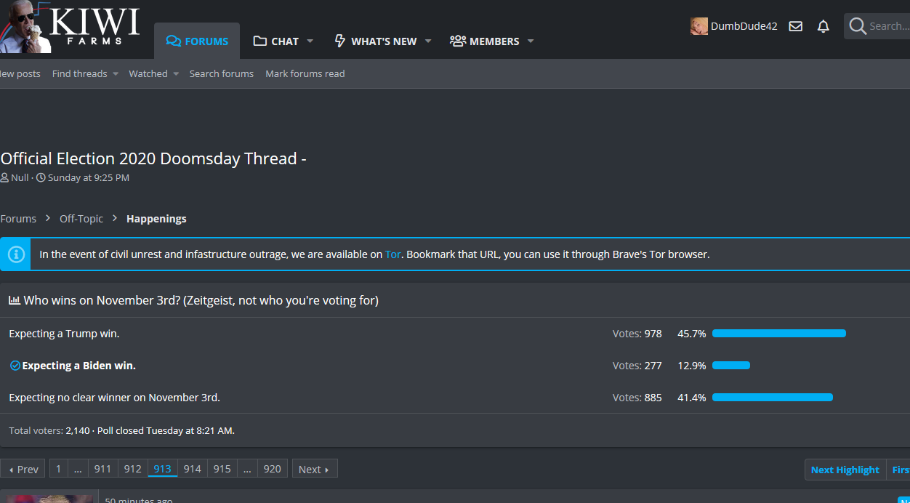Screen dimensions: 910x503
Task: Open Search forums link
Action: [222, 73]
